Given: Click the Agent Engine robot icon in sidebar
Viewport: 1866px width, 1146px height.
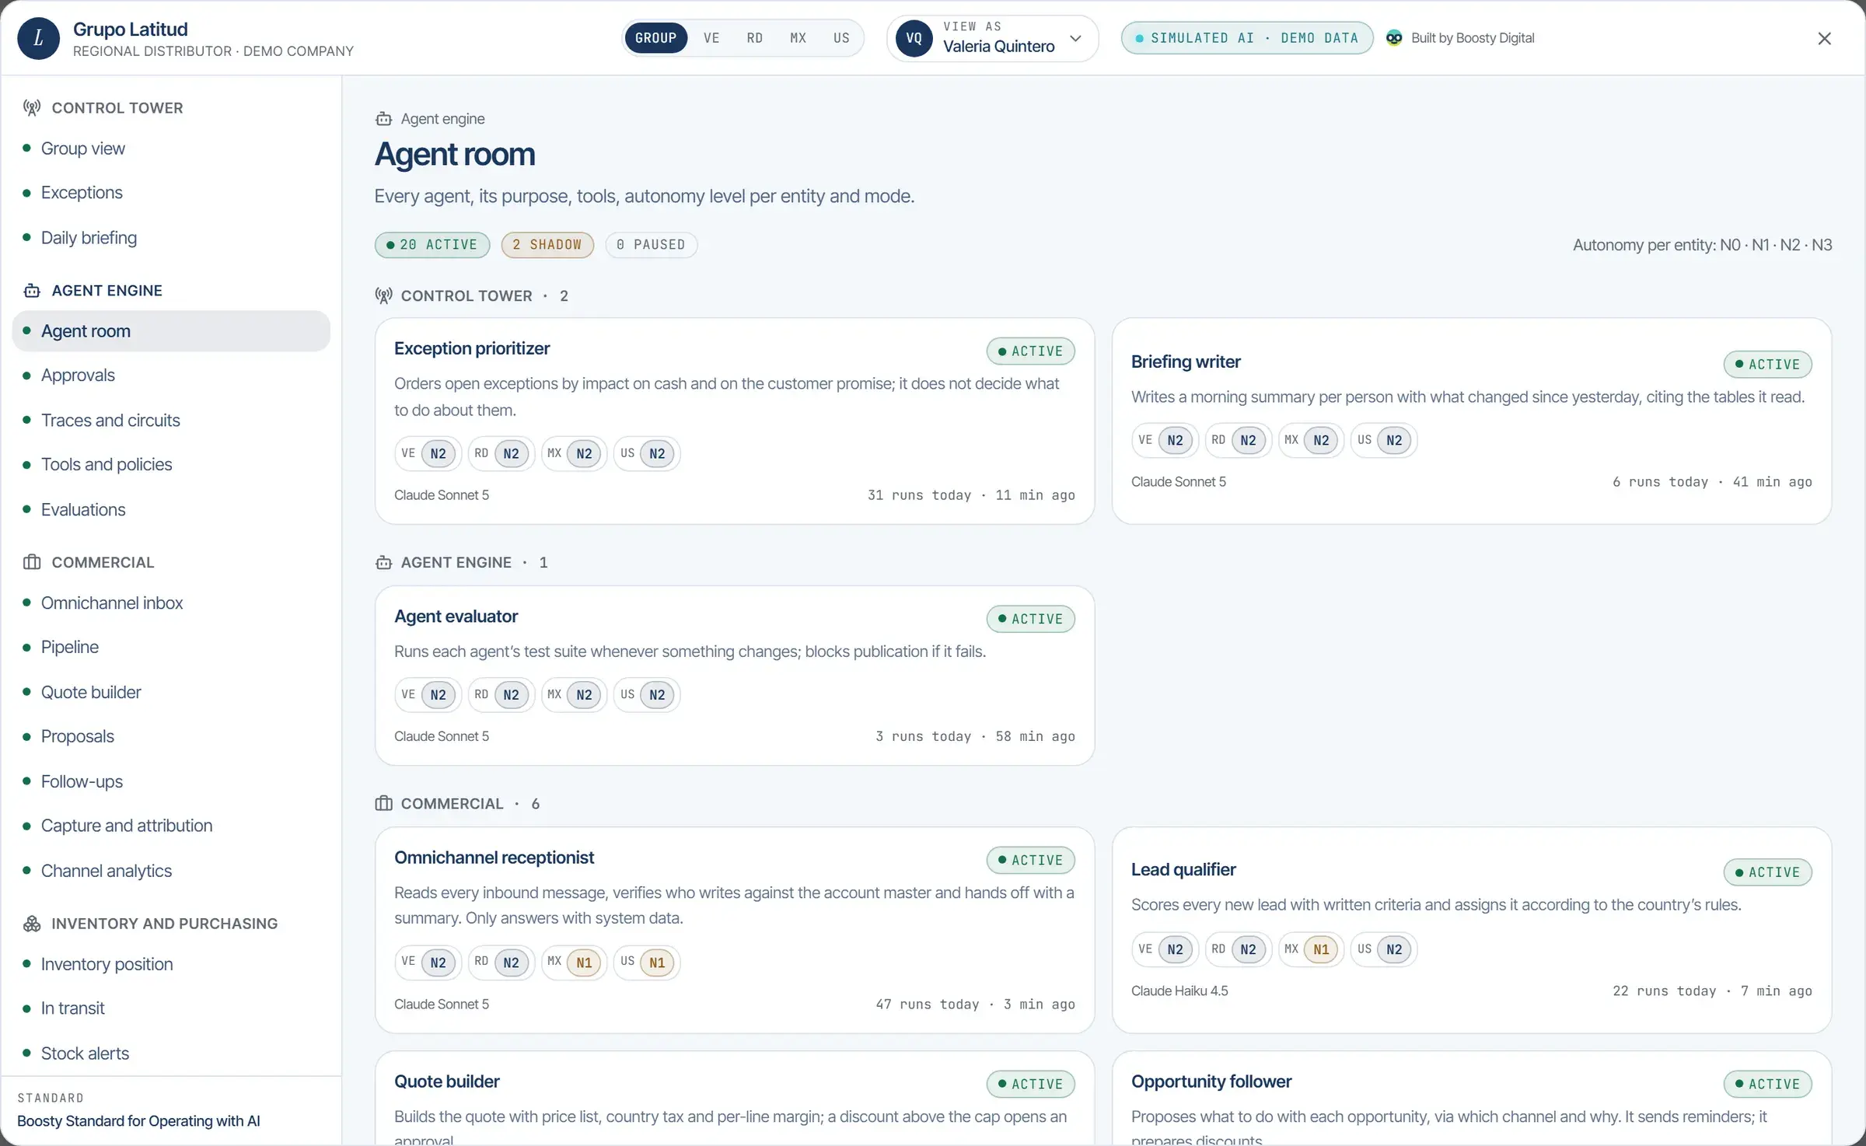Looking at the screenshot, I should point(32,291).
